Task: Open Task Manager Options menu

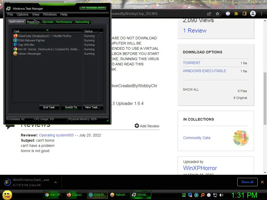Action: (22, 15)
